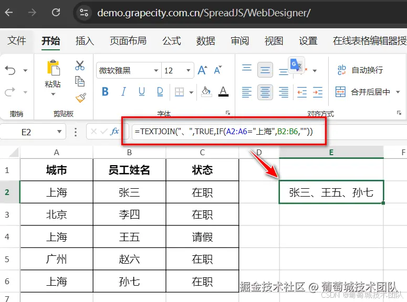Reload the browser page
This screenshot has width=407, height=302.
(56, 12)
